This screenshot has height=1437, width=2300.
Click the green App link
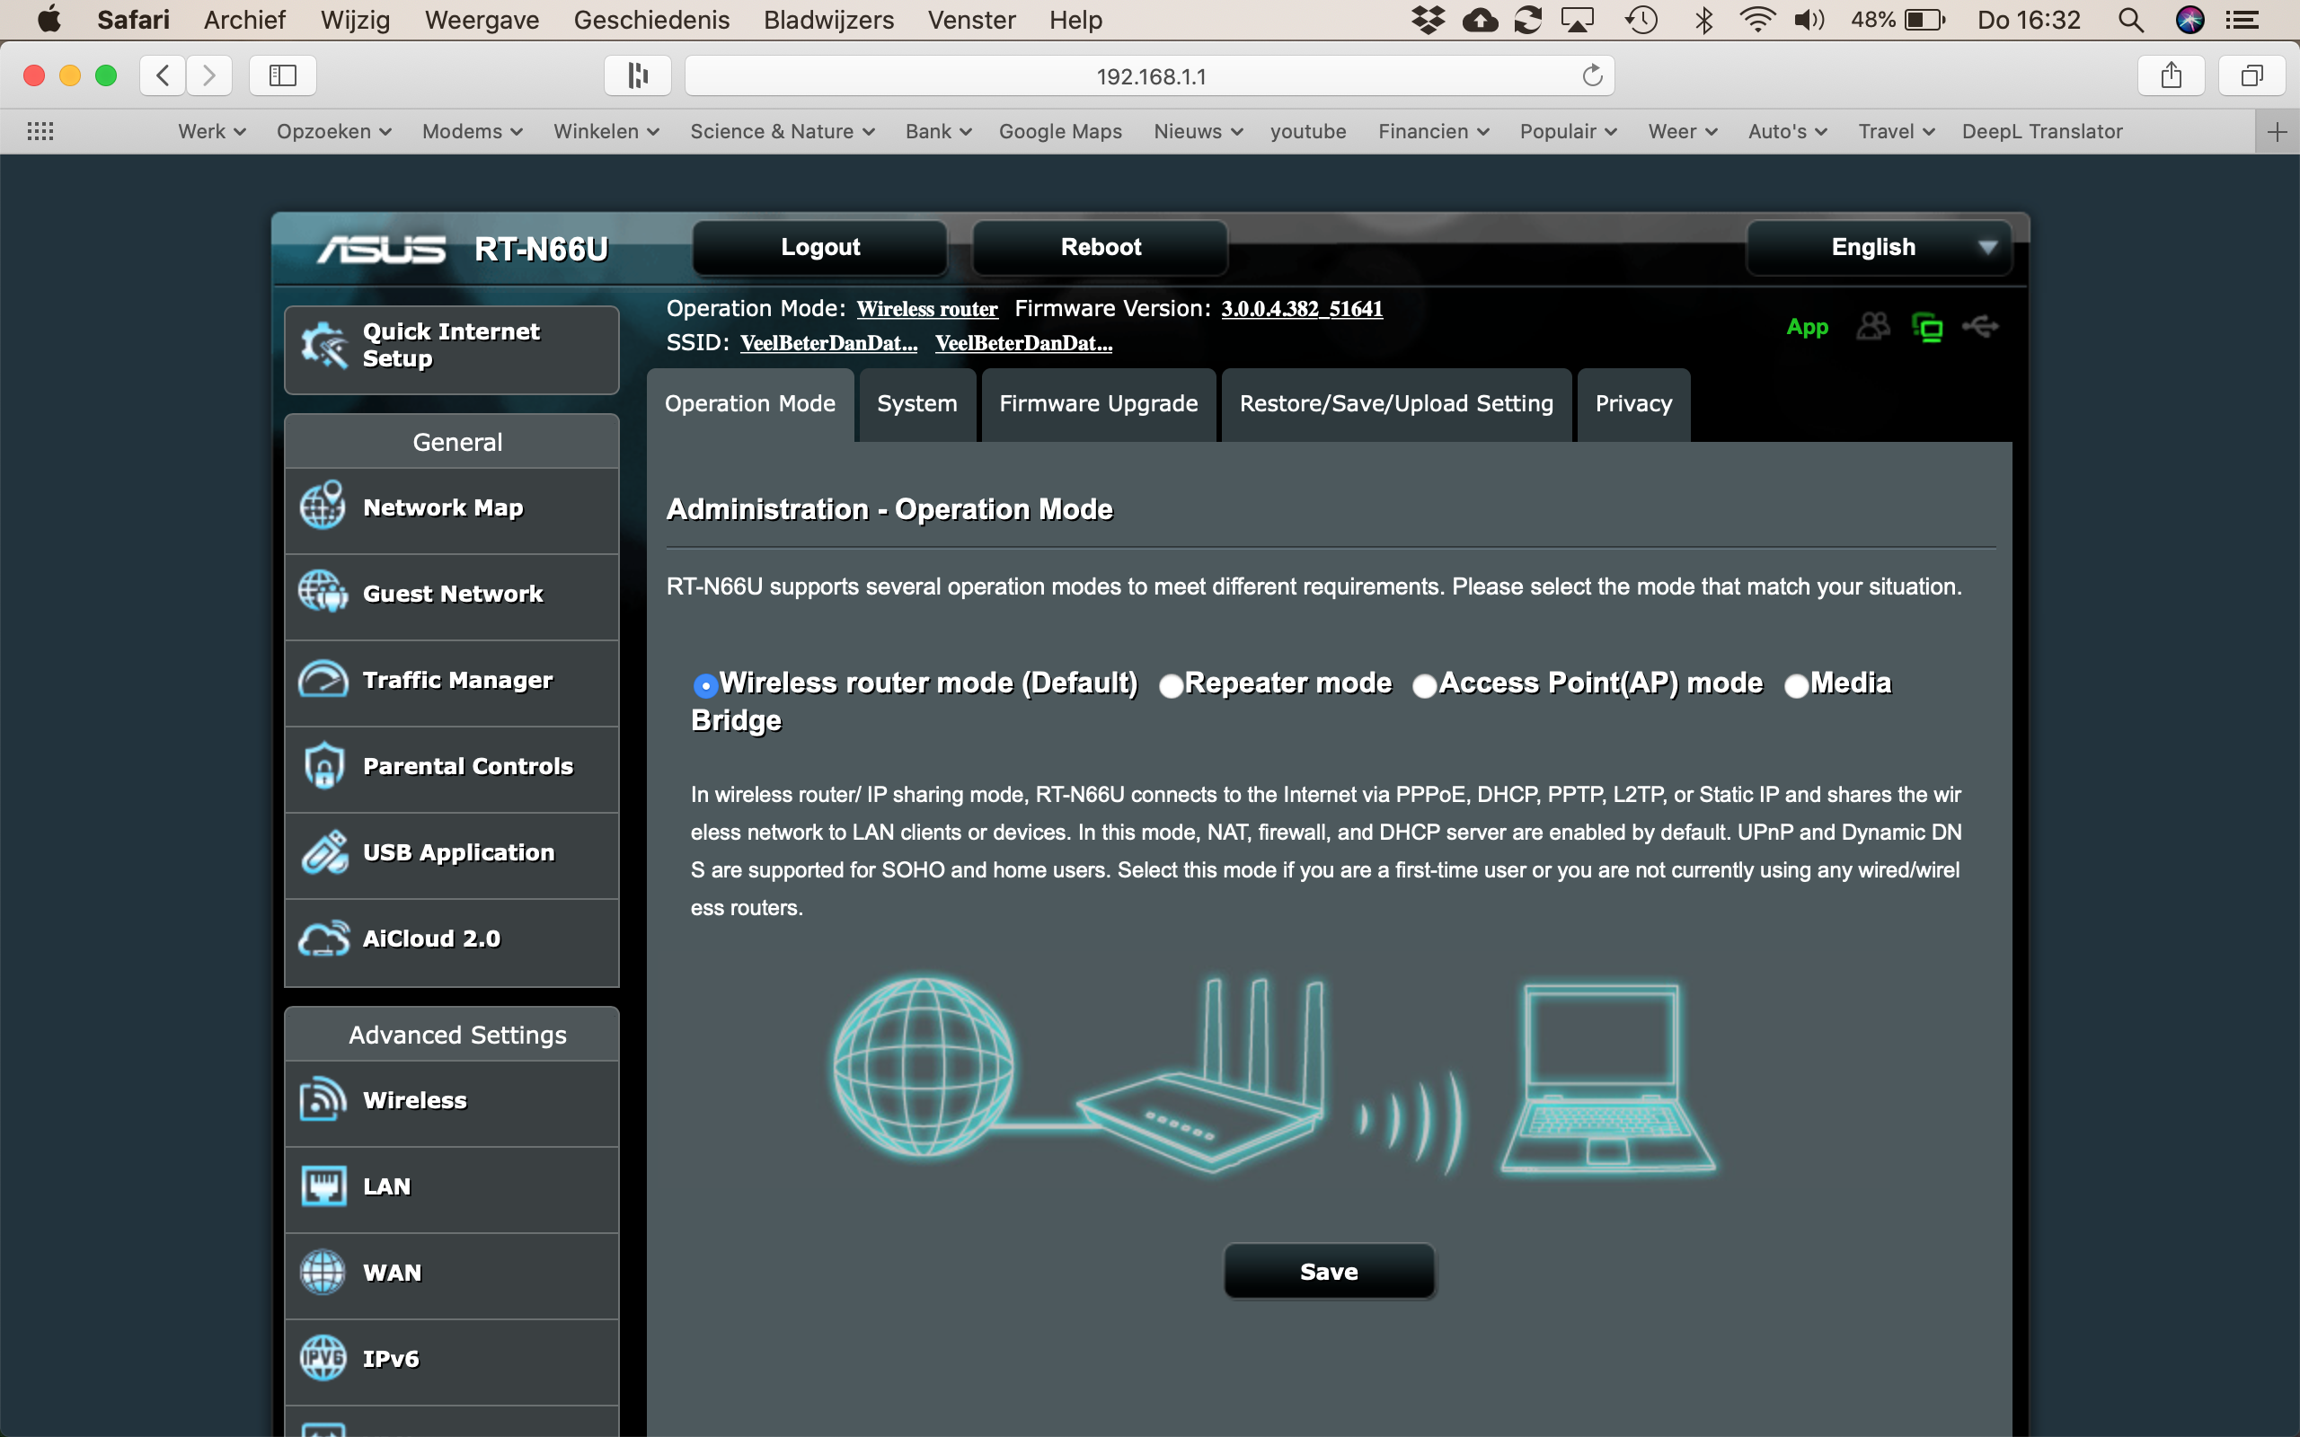point(1807,327)
